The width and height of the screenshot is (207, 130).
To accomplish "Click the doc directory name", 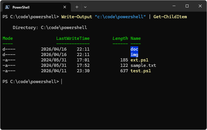I will (134, 49).
